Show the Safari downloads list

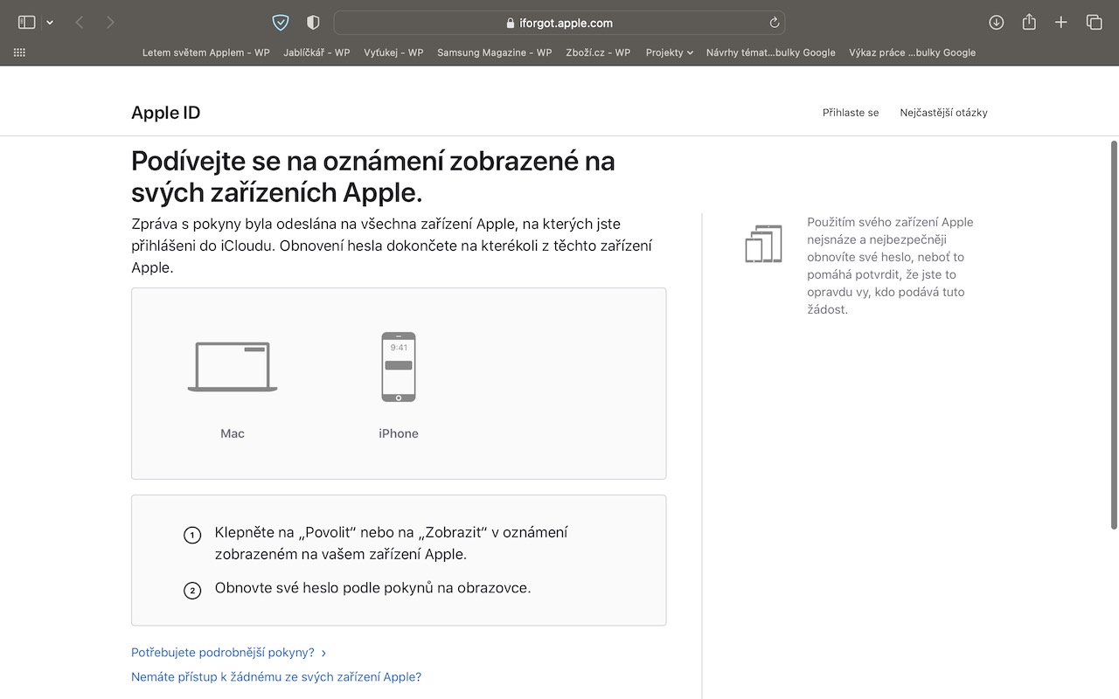tap(996, 23)
